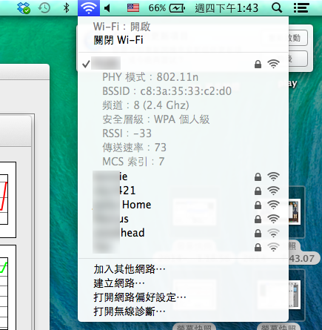Choose 加入其他網路…
Screen dimensions: 322x330
[183, 269]
